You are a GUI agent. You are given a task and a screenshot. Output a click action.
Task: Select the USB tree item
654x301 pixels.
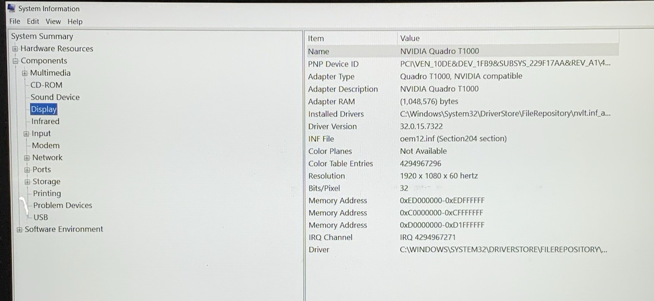(40, 217)
